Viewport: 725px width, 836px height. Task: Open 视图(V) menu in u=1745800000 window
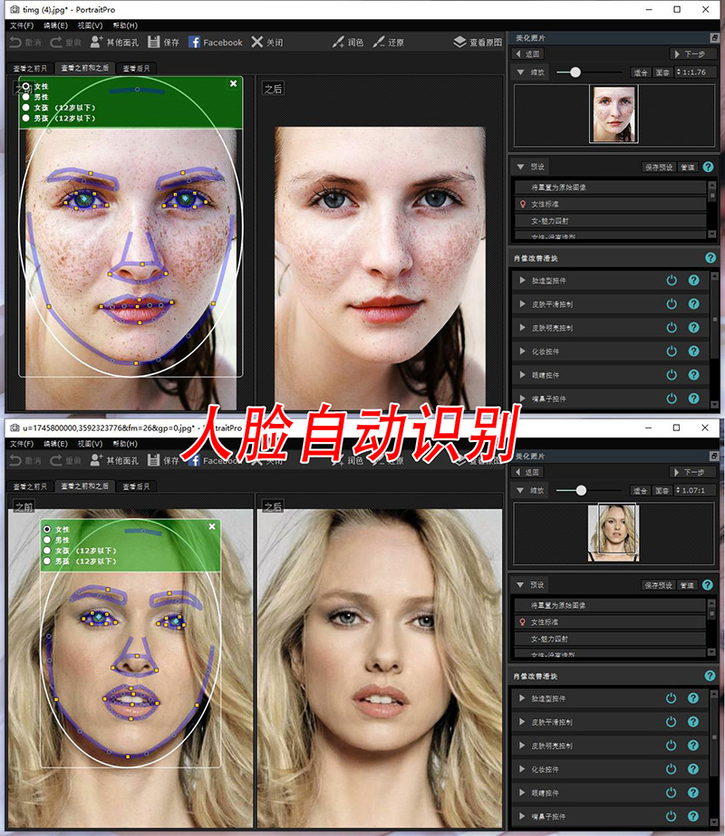pos(90,443)
